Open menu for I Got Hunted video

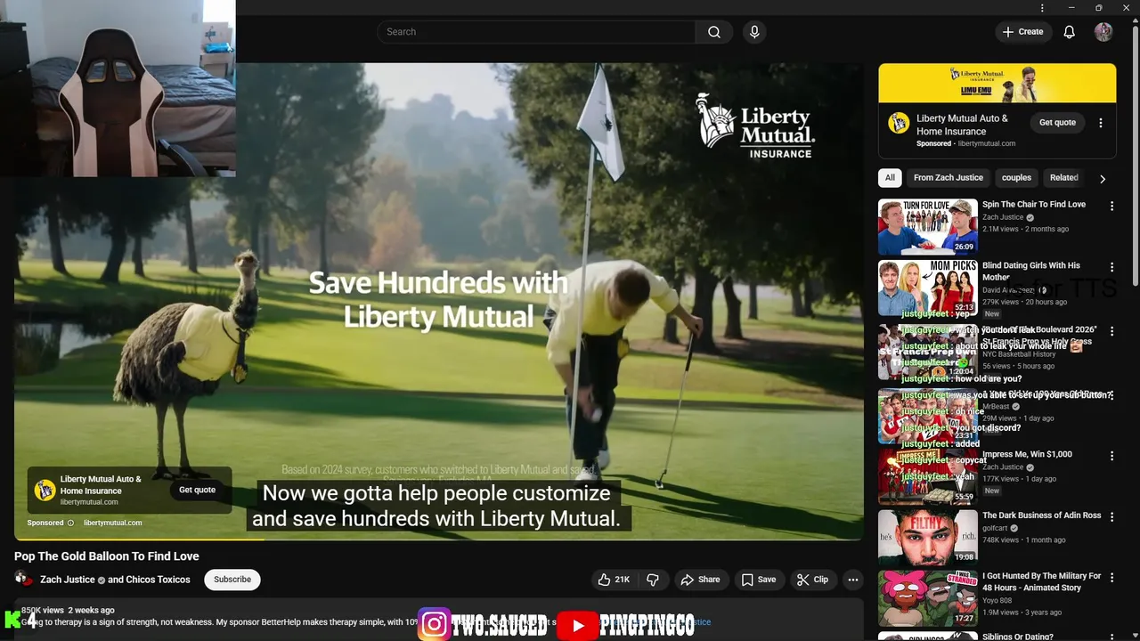click(x=1111, y=578)
